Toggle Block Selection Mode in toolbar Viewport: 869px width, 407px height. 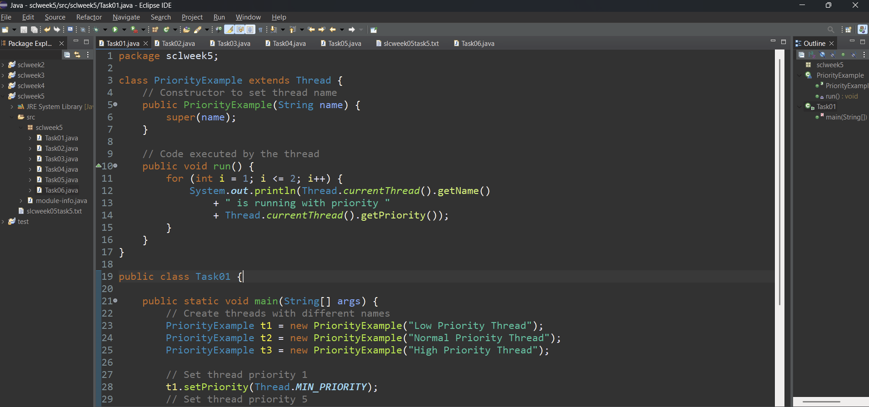coord(250,30)
